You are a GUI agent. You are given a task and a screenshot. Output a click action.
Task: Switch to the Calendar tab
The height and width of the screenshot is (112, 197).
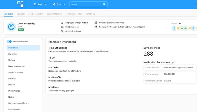click(x=21, y=14)
